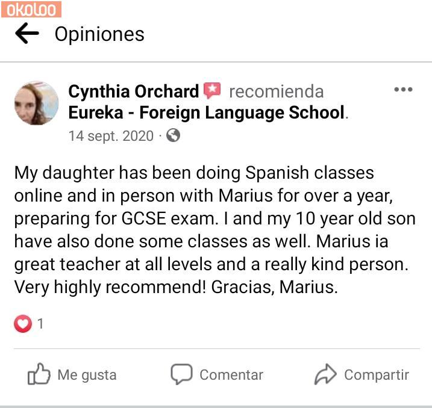Click the red recommendation star badge
This screenshot has height=408, width=432.
point(212,91)
